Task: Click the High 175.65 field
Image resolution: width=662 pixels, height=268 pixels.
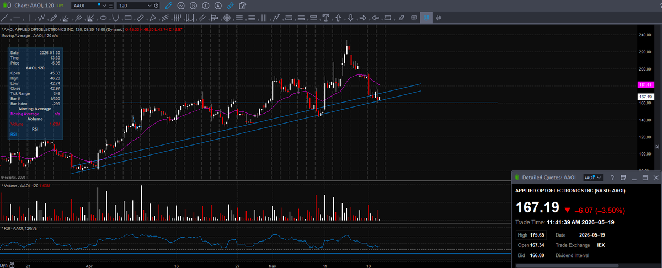Action: click(531, 235)
